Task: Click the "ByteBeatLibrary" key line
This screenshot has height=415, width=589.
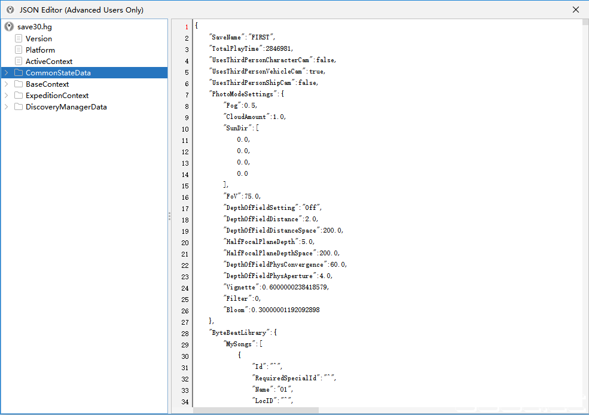Action: [x=243, y=332]
